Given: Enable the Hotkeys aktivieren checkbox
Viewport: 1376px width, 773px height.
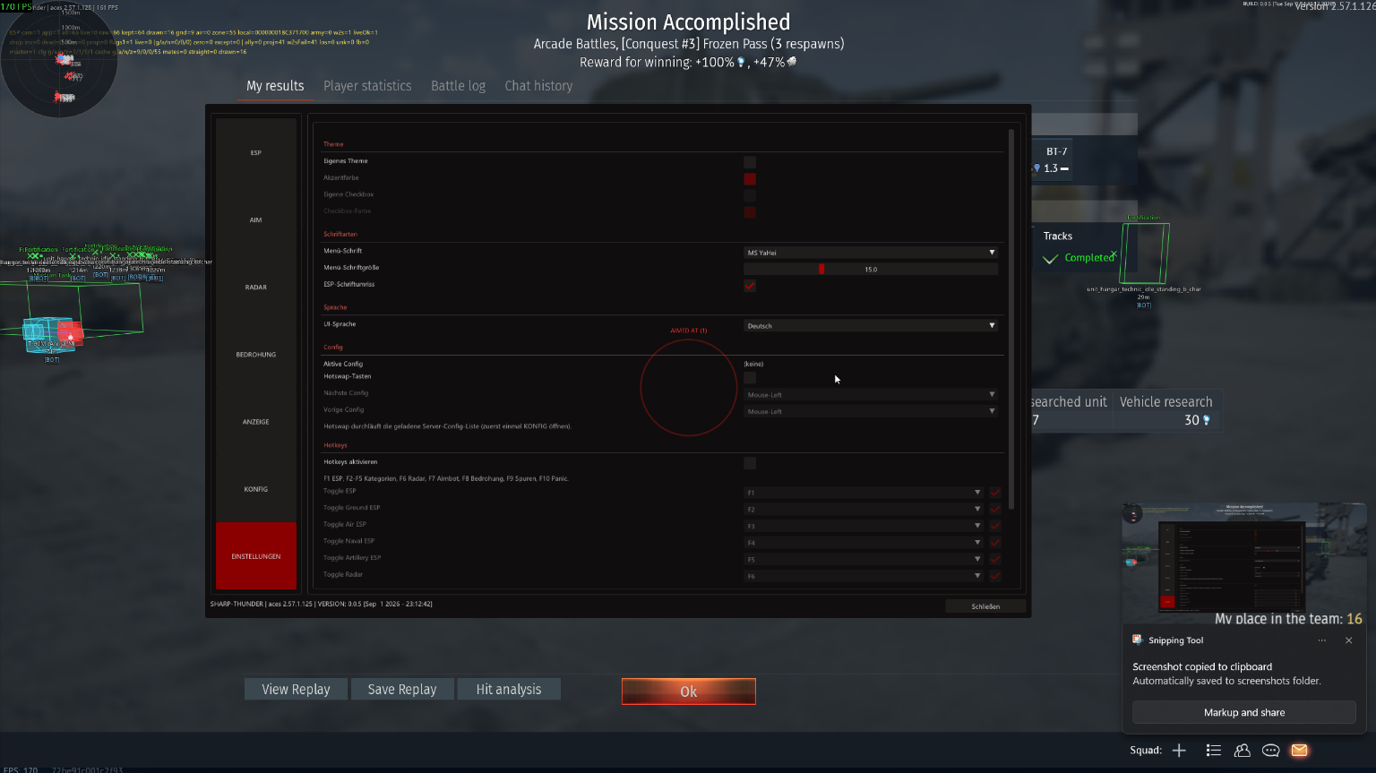Looking at the screenshot, I should (750, 463).
